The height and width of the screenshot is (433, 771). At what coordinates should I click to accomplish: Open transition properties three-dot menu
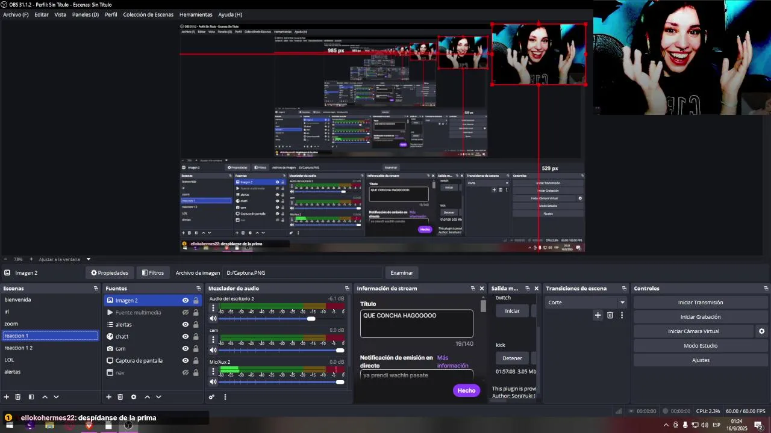(622, 315)
